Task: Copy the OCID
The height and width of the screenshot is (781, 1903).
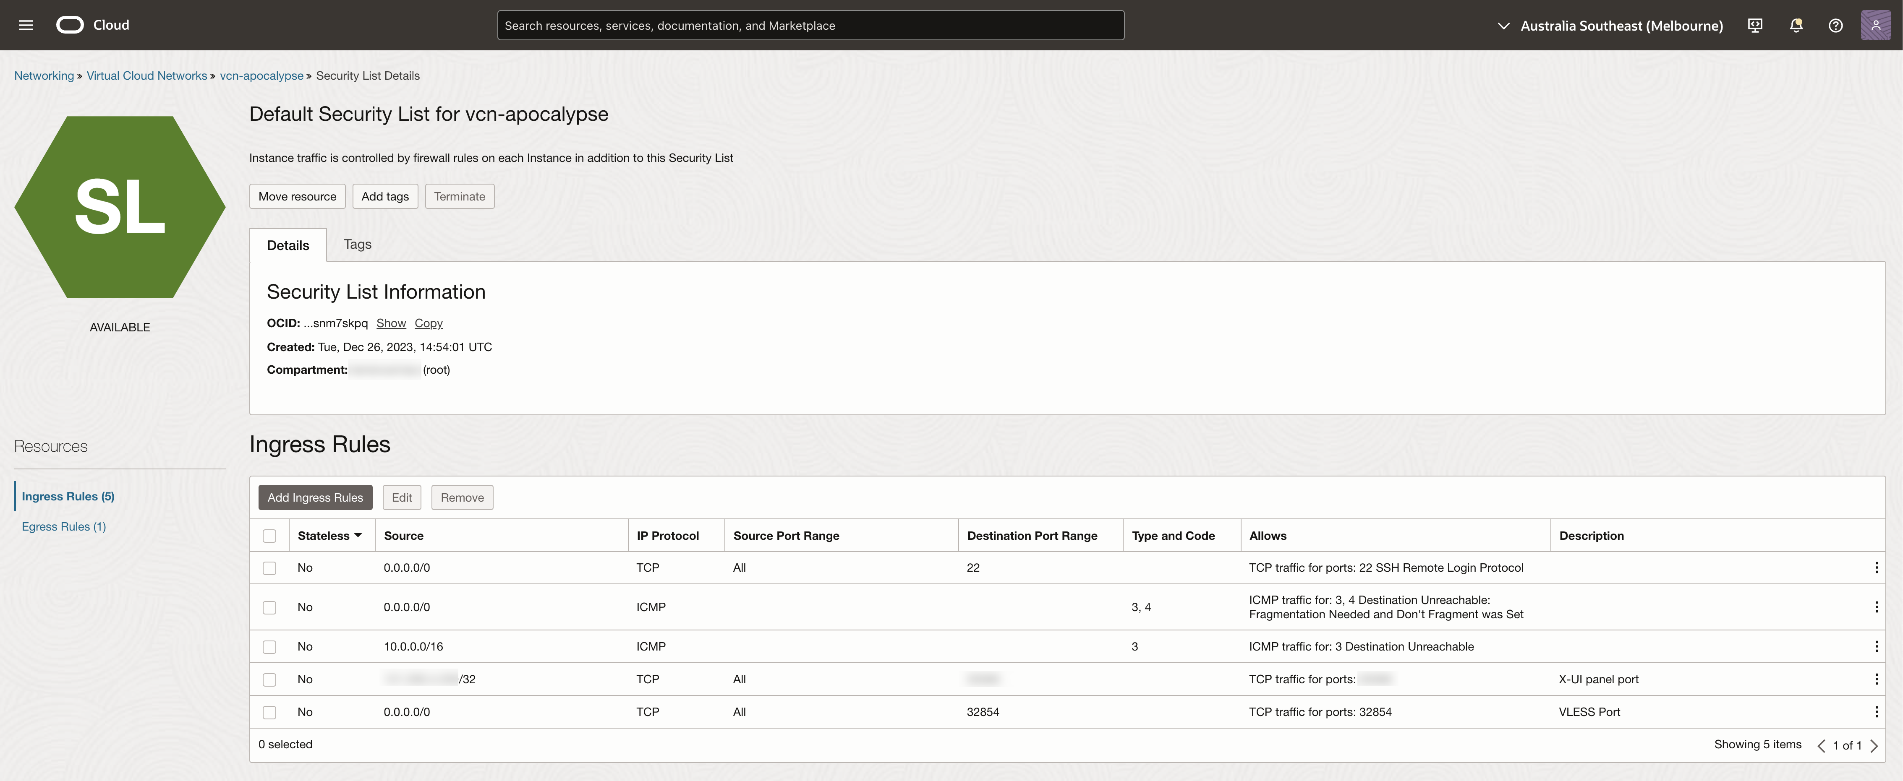Action: pyautogui.click(x=429, y=323)
